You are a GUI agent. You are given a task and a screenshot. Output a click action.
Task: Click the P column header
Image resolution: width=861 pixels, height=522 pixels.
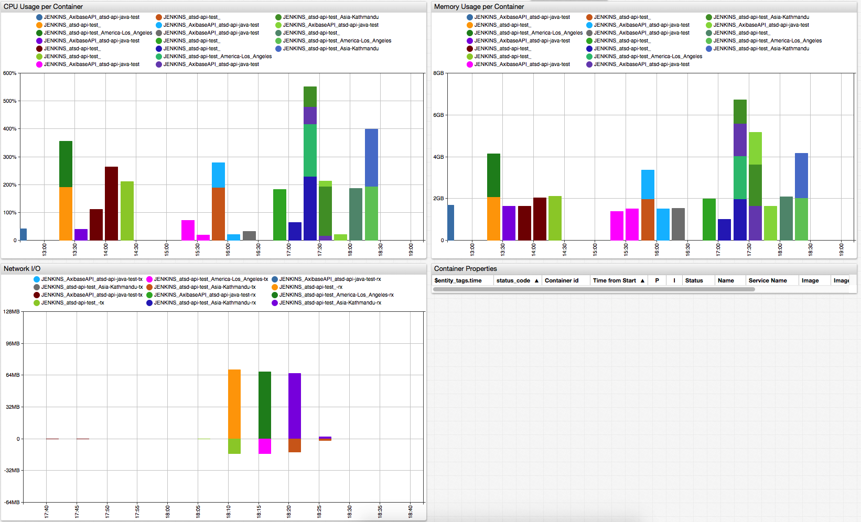[657, 280]
